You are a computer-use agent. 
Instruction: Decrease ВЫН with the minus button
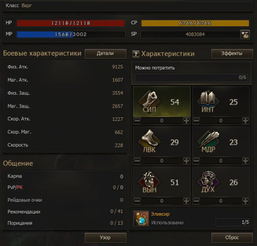point(137,201)
